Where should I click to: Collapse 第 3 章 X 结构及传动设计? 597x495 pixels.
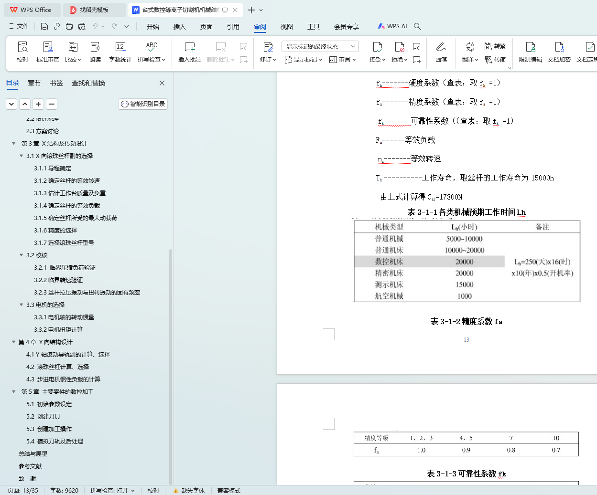coord(14,143)
